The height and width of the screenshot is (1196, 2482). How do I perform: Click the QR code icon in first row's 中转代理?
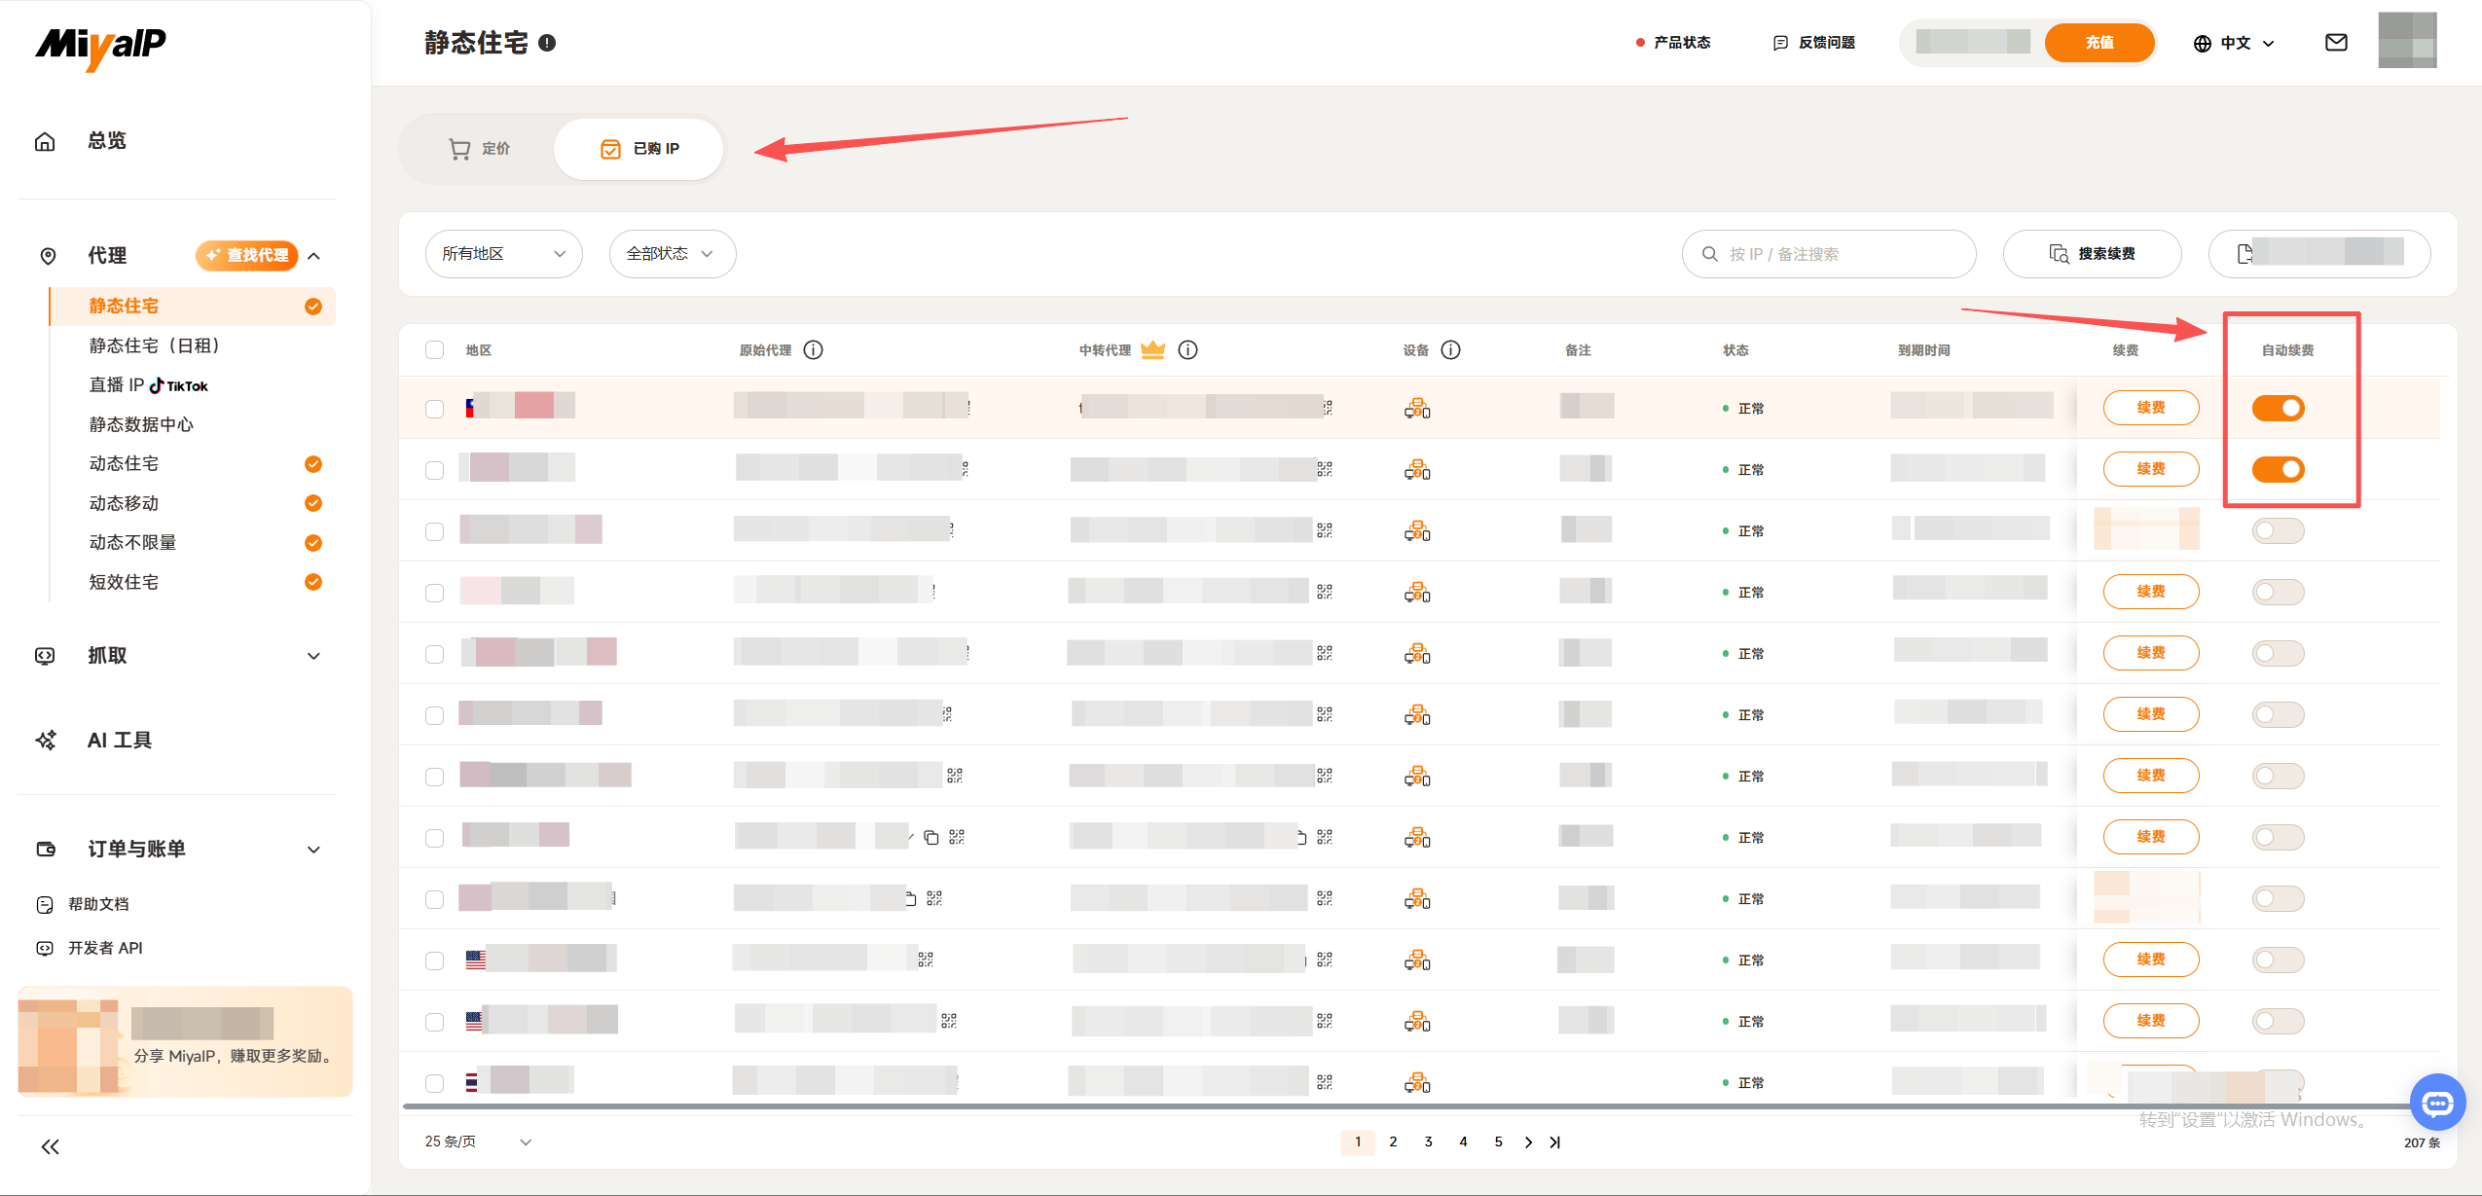tap(1328, 408)
